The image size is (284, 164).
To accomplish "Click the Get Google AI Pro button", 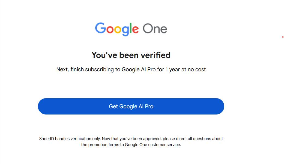I will tap(131, 106).
